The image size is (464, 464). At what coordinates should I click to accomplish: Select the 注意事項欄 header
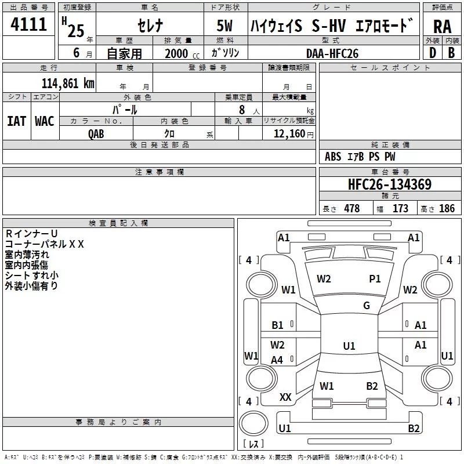click(159, 172)
